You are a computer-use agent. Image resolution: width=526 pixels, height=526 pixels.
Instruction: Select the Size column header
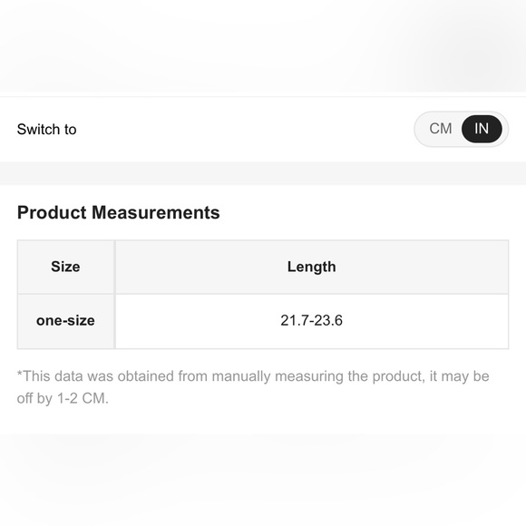pyautogui.click(x=65, y=267)
